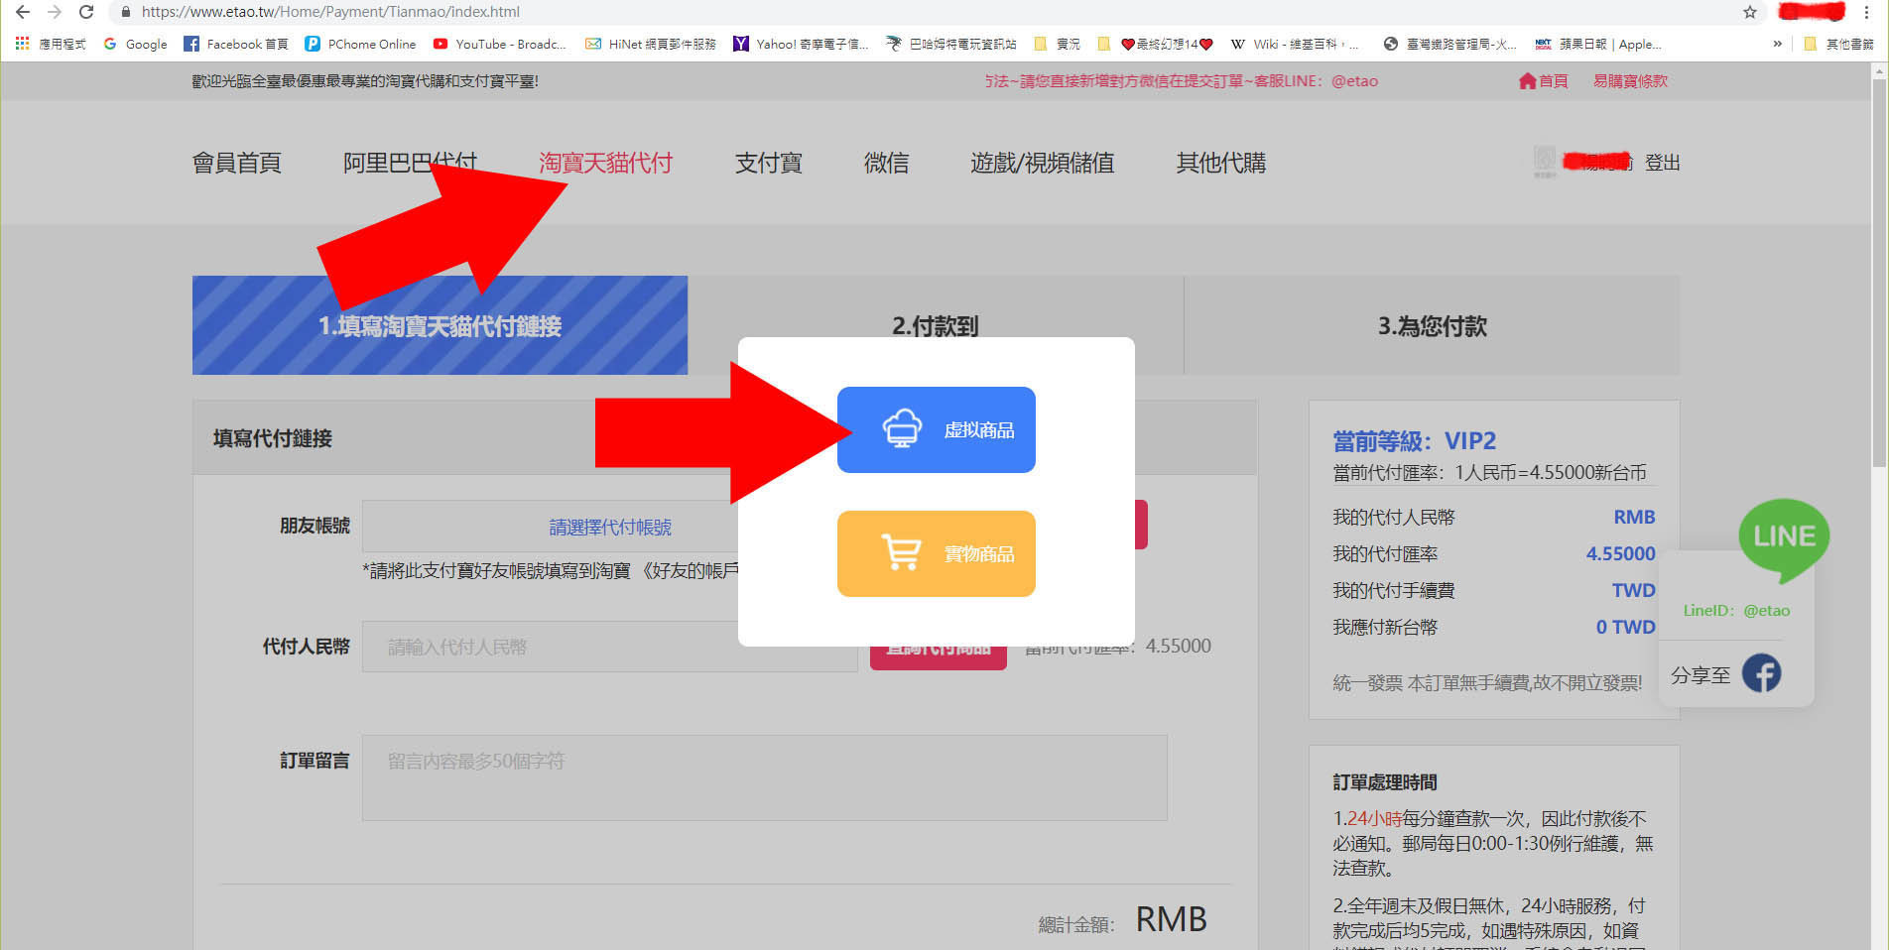Open the YouTube bookmark
The image size is (1889, 950).
(x=500, y=44)
